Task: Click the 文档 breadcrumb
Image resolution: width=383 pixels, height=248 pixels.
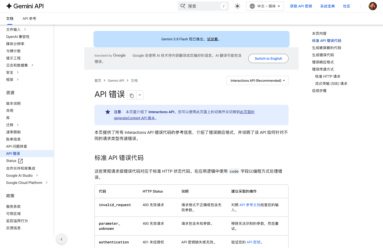Action: point(134,80)
